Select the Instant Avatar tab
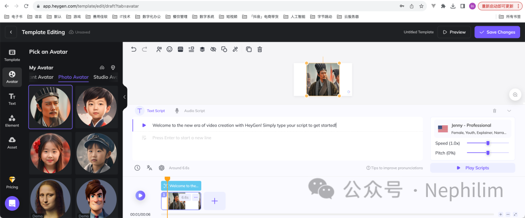Image resolution: width=525 pixels, height=218 pixels. click(41, 77)
